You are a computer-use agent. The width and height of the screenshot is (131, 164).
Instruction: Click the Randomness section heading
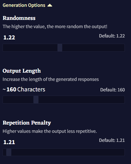pos(19,18)
